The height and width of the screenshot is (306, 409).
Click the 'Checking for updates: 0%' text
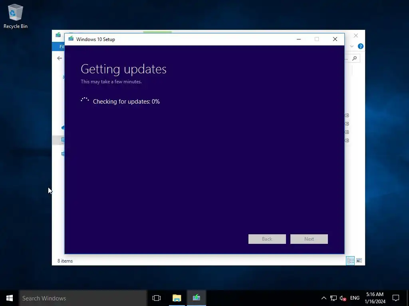click(126, 102)
